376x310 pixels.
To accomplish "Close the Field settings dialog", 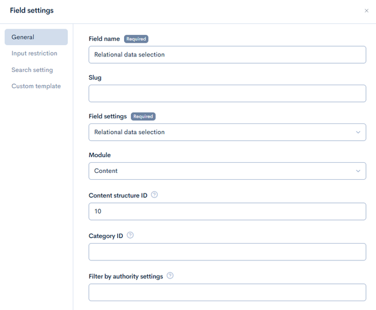I will [x=366, y=11].
